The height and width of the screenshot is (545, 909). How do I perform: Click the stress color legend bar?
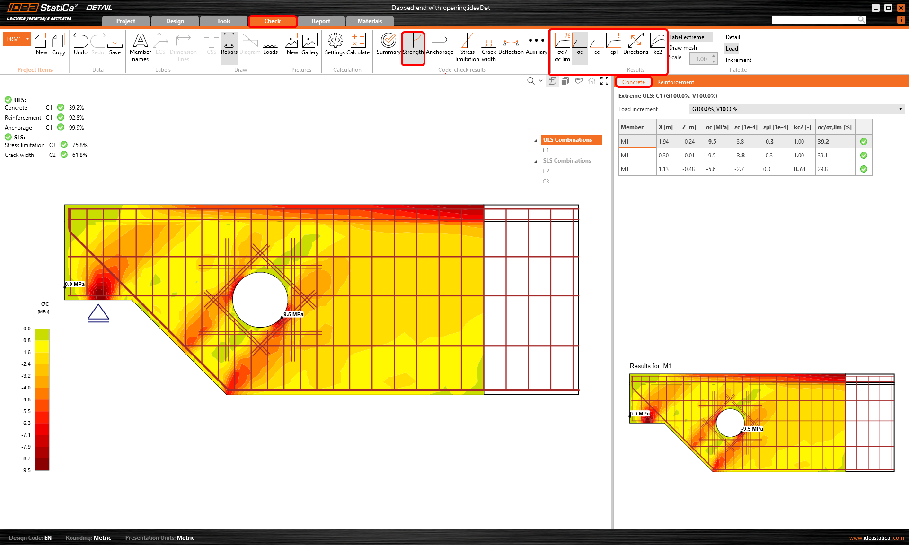[42, 399]
